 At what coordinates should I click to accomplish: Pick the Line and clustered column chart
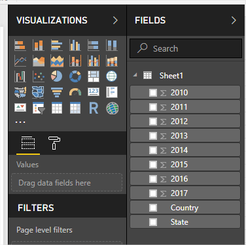point(94,61)
